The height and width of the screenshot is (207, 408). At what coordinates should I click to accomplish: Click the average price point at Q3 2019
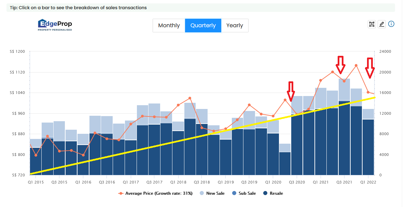tap(249, 105)
